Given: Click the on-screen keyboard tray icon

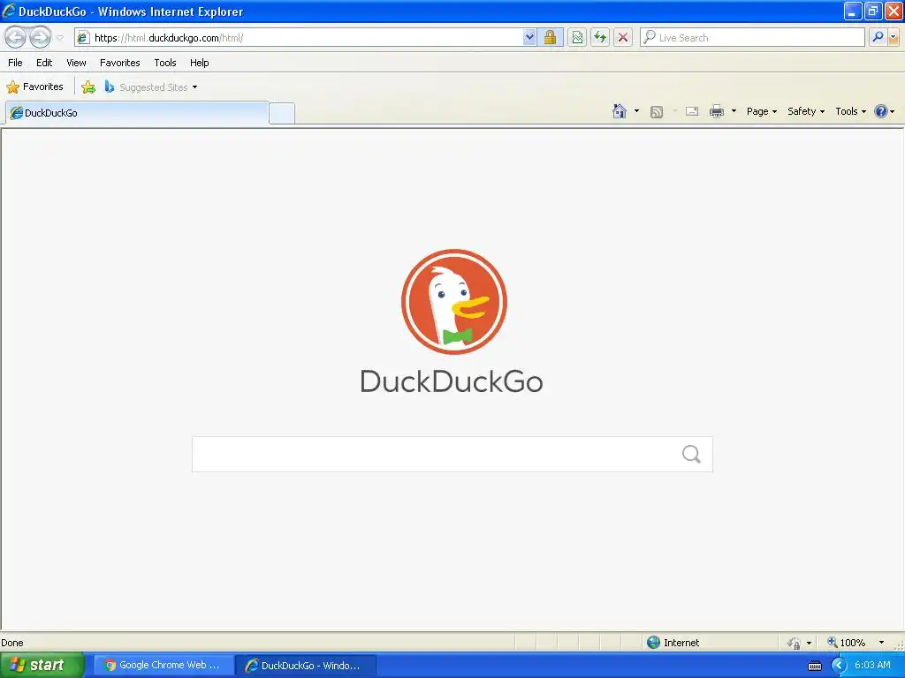Looking at the screenshot, I should tap(814, 666).
